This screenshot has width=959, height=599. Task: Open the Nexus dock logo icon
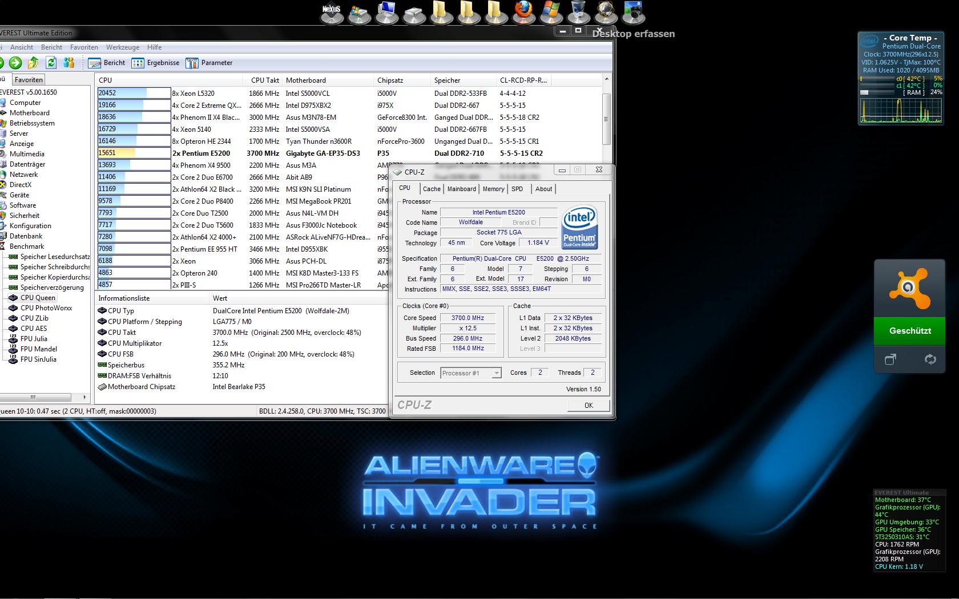[x=332, y=13]
